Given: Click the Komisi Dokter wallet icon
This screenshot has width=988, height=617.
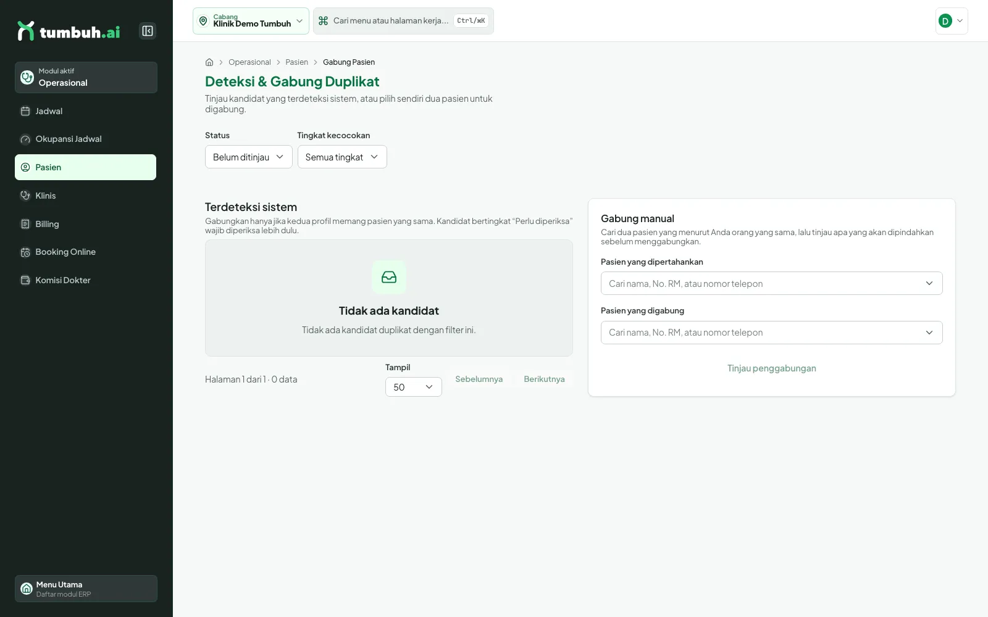Looking at the screenshot, I should tap(25, 280).
